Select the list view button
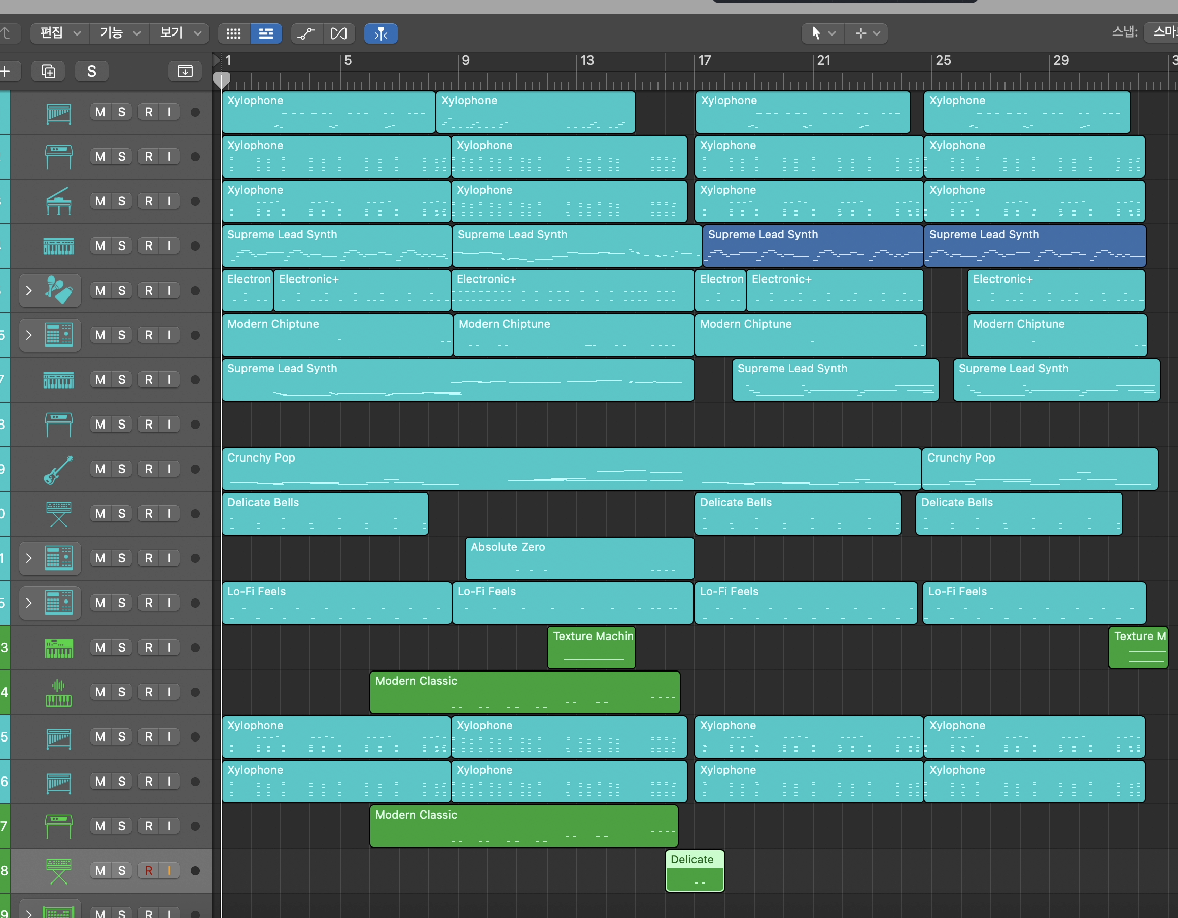1178x918 pixels. (266, 33)
